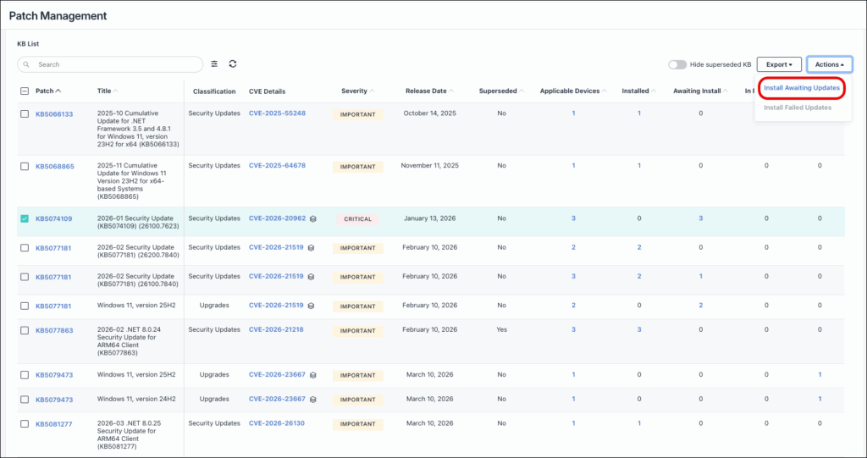867x458 pixels.
Task: Uncheck the KB5074109 row checkbox
Action: coord(25,218)
